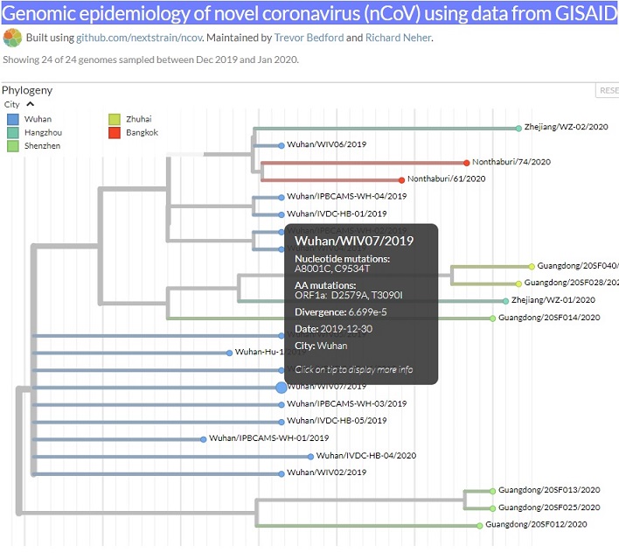Select the Nonthaburi/61/2020 tip node
This screenshot has height=553, width=619.
(401, 179)
